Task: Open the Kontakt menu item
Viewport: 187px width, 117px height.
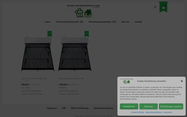Action: pyautogui.click(x=138, y=22)
